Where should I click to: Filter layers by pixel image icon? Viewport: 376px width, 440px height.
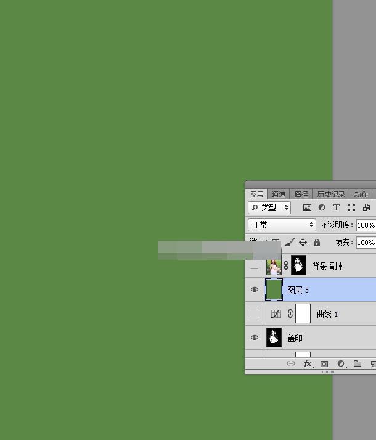click(307, 207)
